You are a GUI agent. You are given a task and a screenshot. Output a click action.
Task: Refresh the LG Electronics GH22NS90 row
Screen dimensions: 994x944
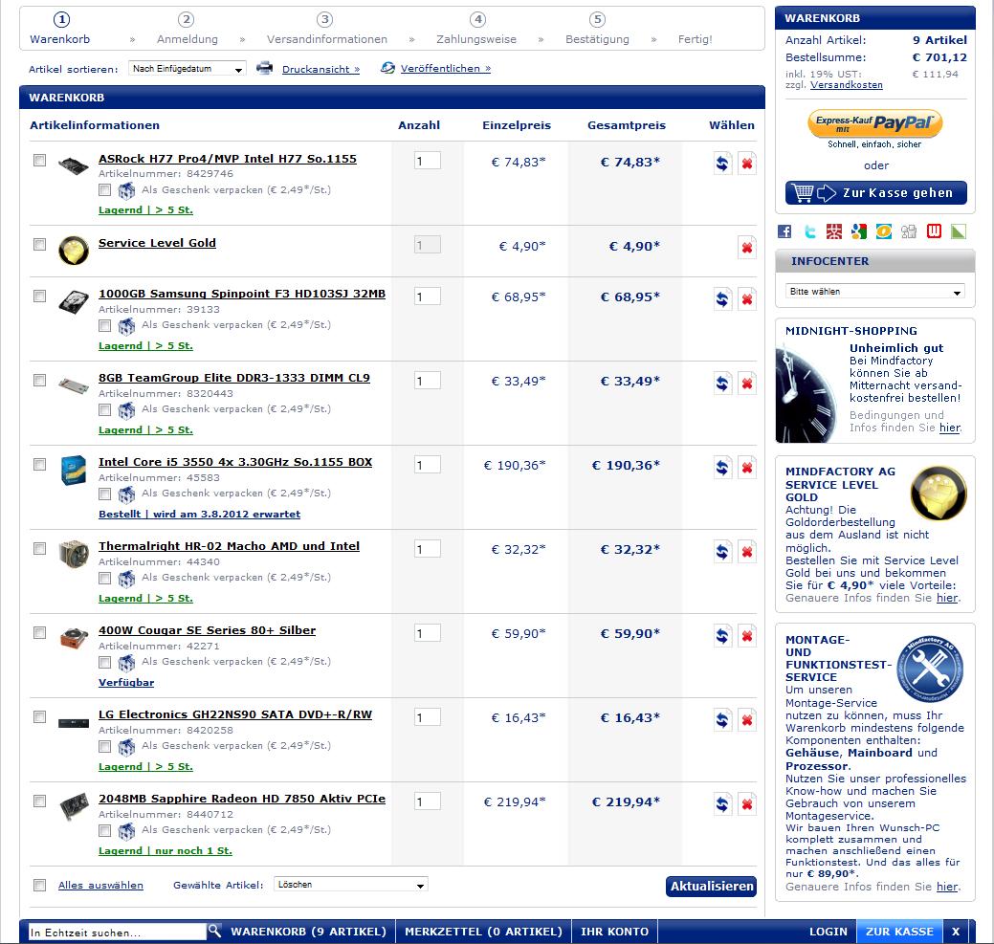[722, 720]
